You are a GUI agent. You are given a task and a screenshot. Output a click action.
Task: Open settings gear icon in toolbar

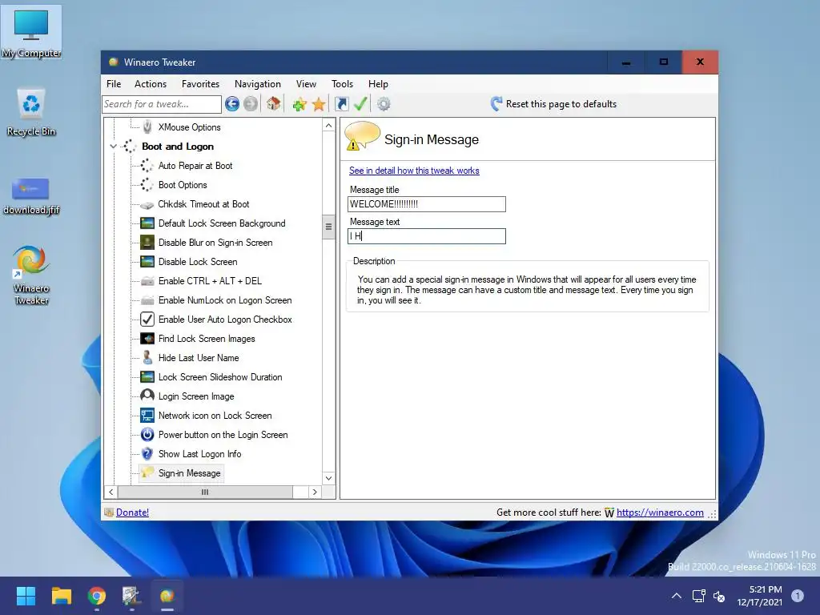point(384,104)
